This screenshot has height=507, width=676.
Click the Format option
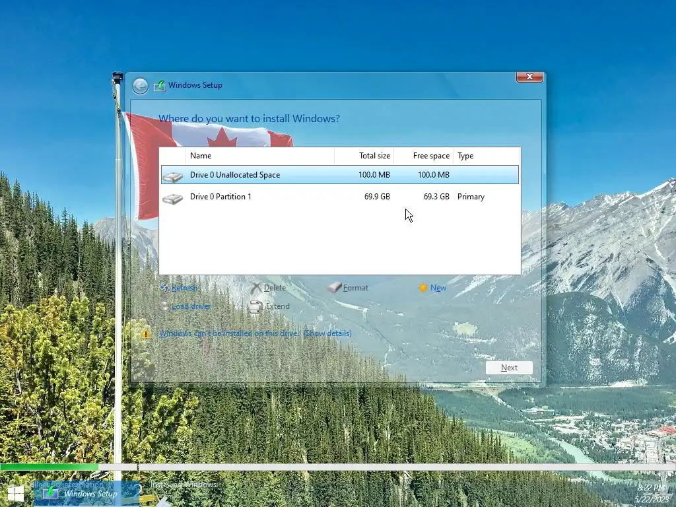coord(356,288)
